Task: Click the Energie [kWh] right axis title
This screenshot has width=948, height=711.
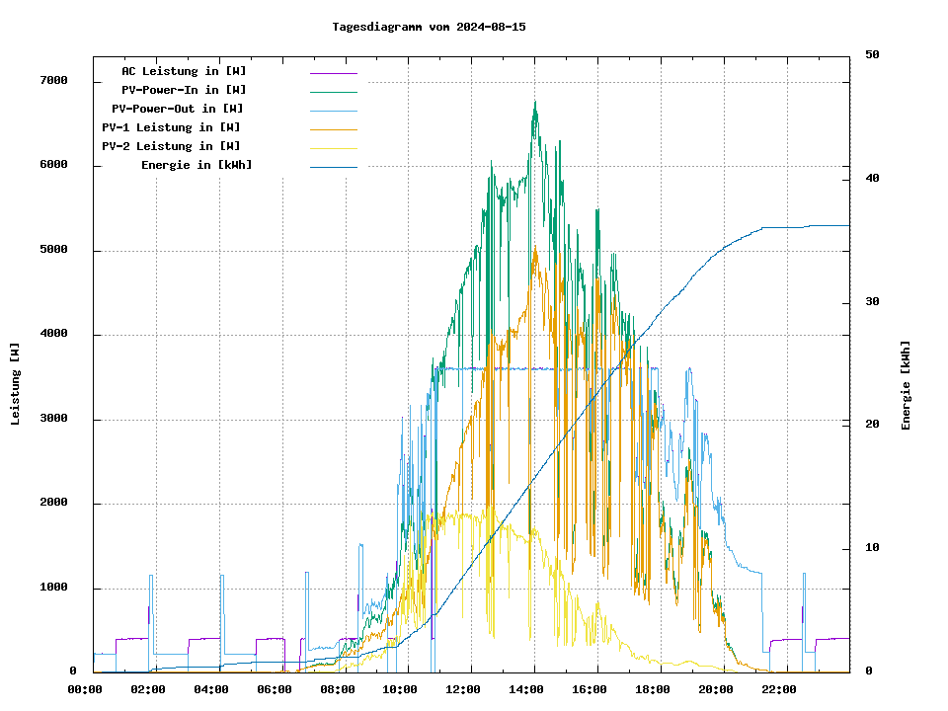Action: (x=906, y=385)
